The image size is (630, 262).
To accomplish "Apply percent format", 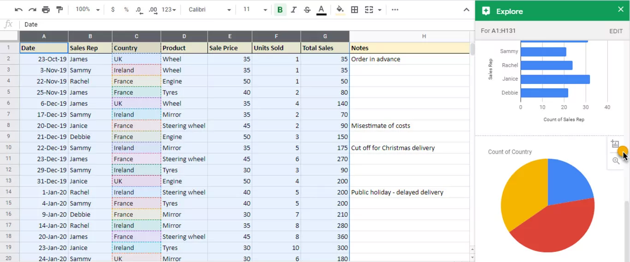I will point(126,10).
